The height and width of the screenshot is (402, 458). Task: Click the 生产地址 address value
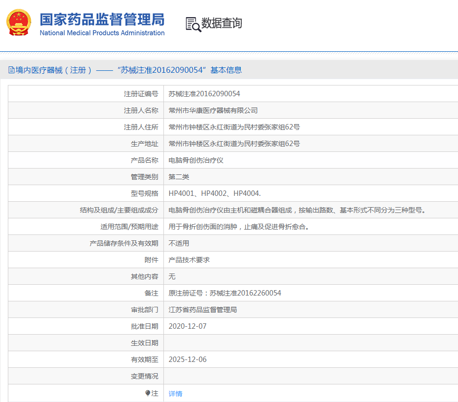[234, 144]
